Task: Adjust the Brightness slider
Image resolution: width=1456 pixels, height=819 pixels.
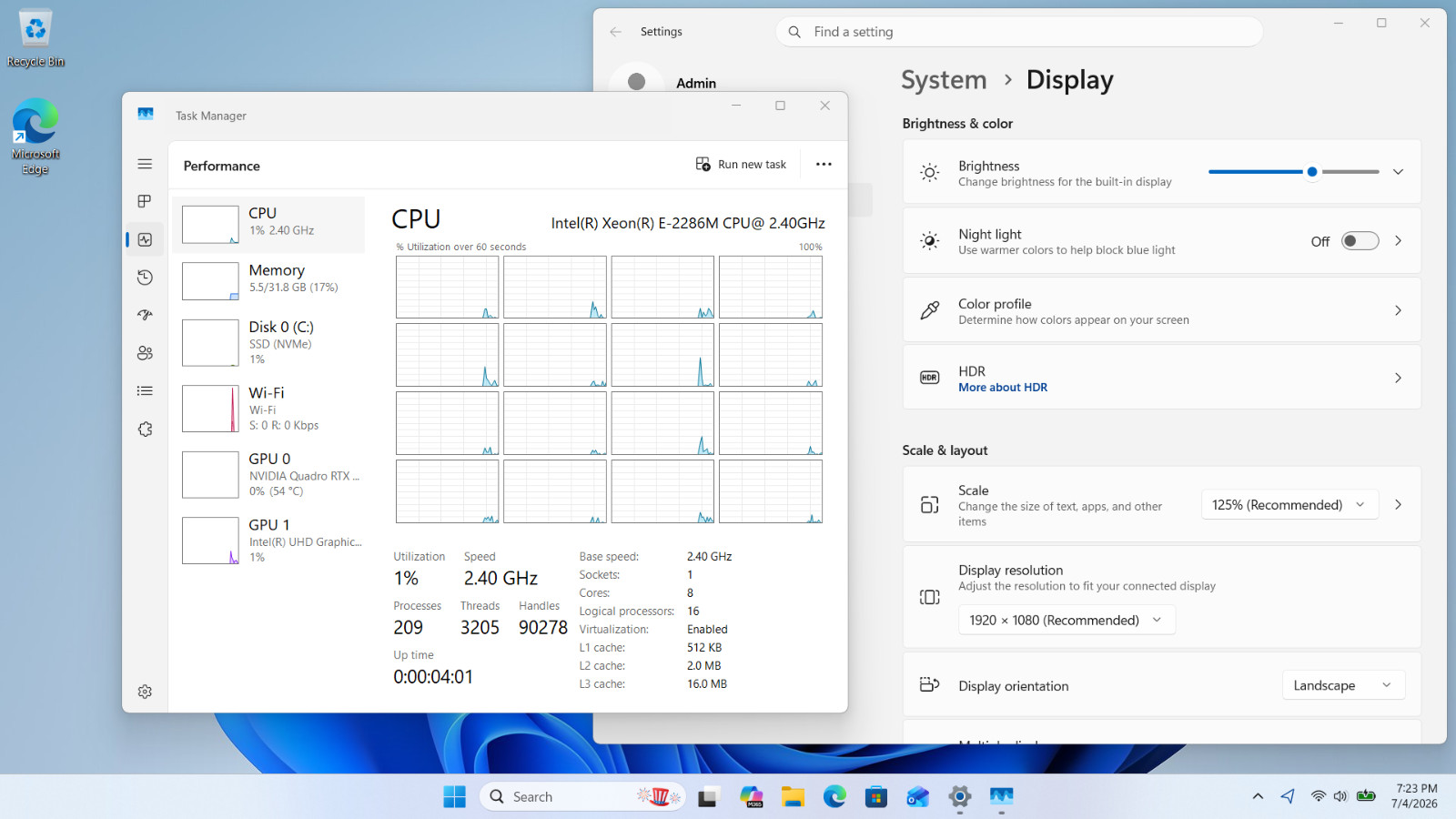Action: click(1293, 171)
